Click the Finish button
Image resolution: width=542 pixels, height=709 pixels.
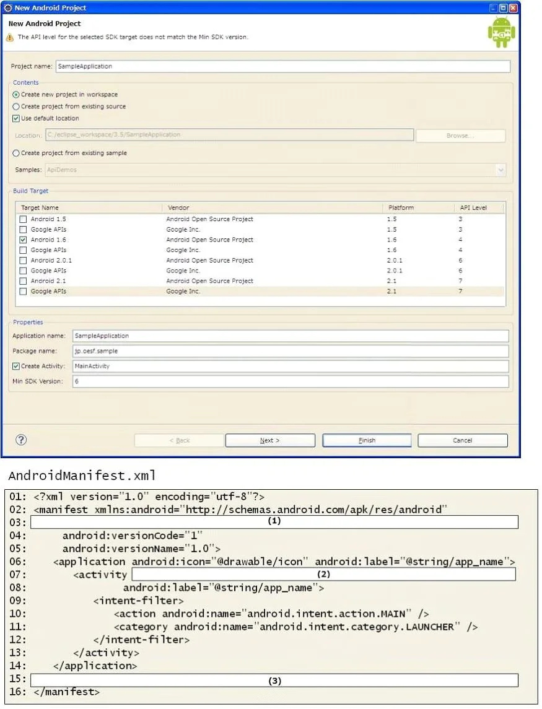(x=367, y=440)
